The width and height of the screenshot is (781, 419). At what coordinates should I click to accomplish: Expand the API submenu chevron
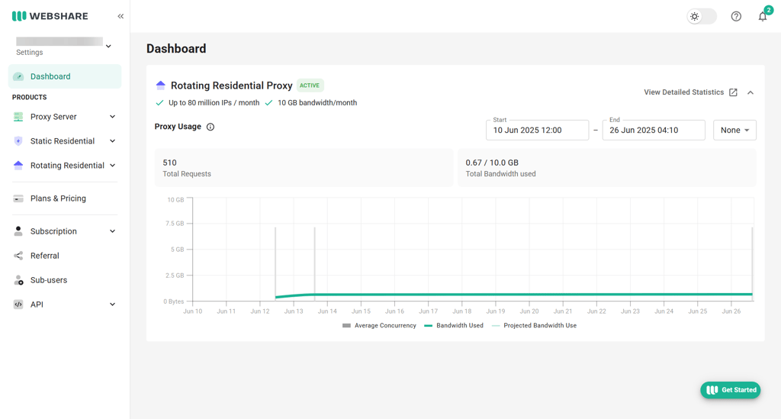click(113, 305)
